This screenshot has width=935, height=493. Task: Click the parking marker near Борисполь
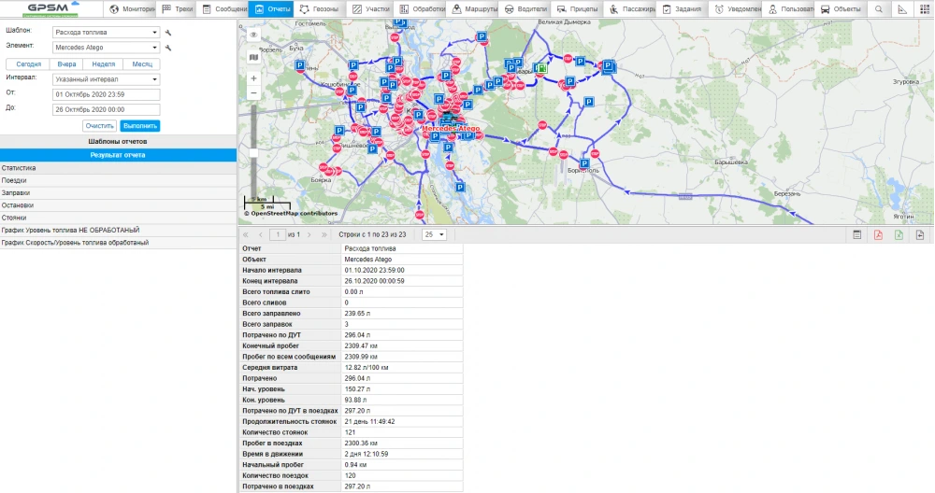[x=584, y=163]
